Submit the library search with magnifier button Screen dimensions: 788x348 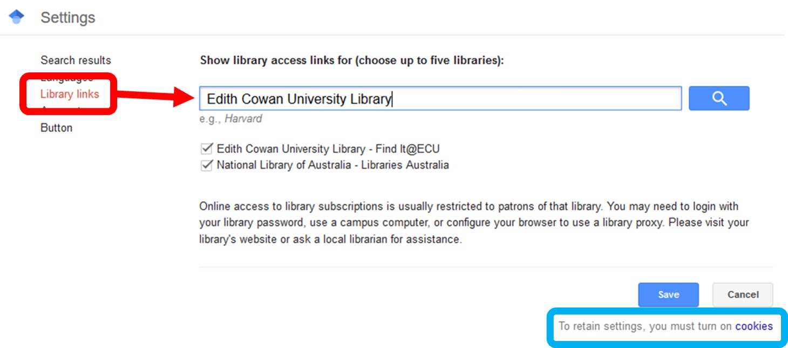(x=719, y=98)
